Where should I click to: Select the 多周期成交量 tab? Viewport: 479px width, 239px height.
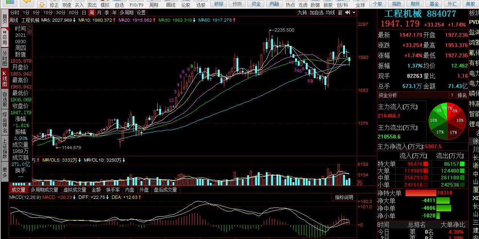coord(44,190)
